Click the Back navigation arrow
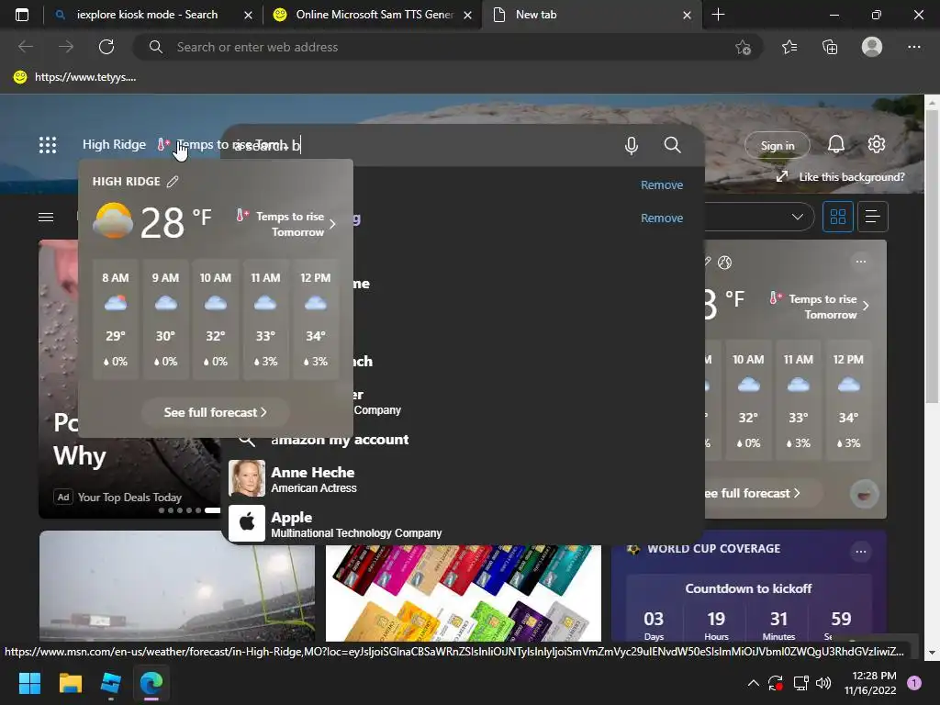The height and width of the screenshot is (705, 940). point(25,47)
